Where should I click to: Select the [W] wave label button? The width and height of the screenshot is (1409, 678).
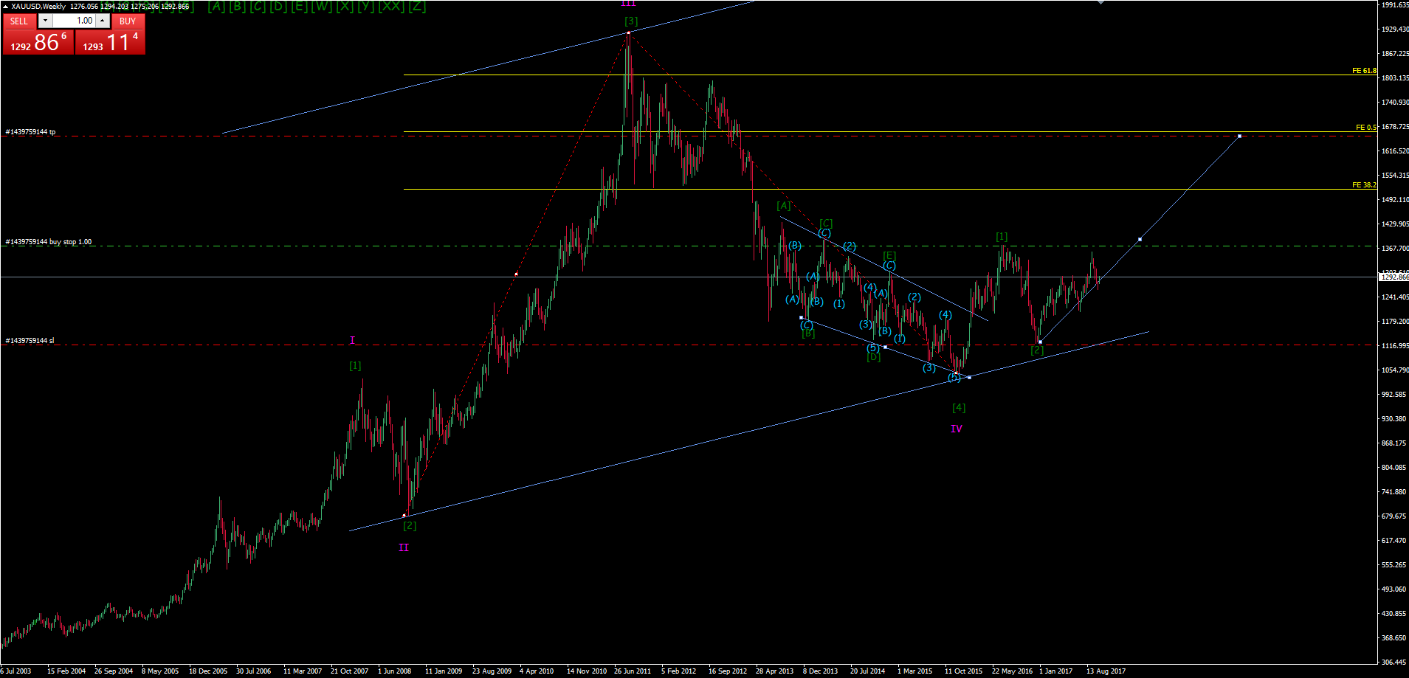point(322,7)
